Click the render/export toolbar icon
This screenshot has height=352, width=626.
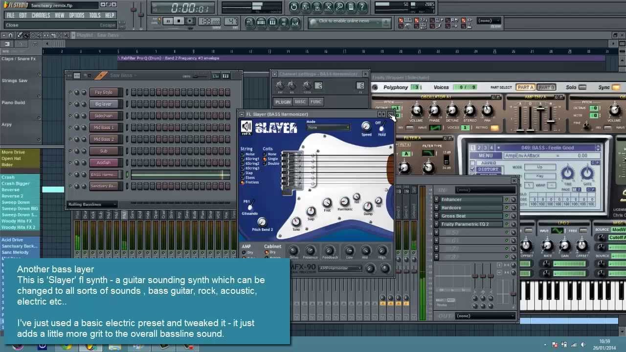[316, 7]
